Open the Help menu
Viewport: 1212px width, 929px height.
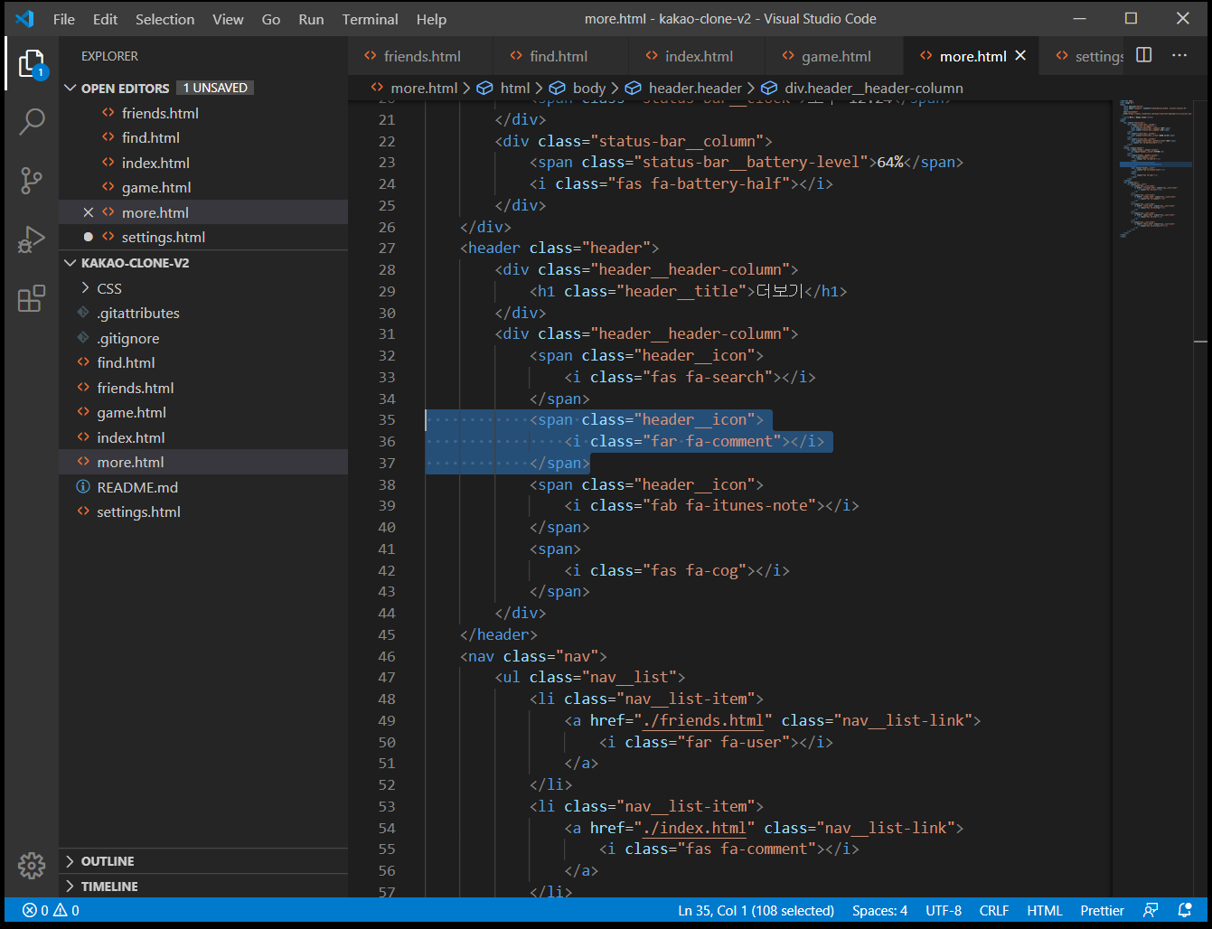(431, 19)
